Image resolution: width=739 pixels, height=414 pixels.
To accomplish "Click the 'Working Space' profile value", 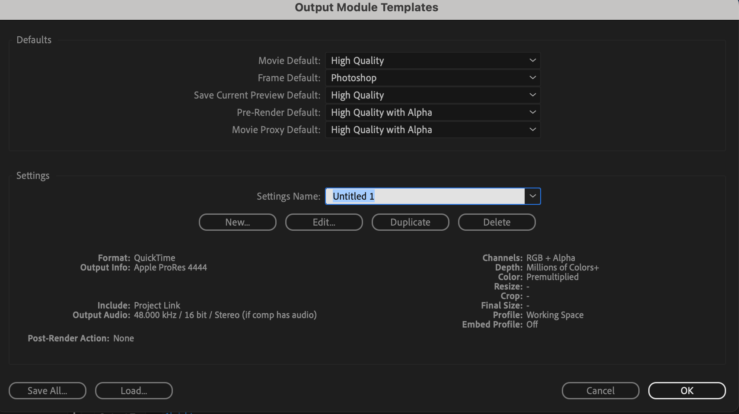I will [555, 315].
